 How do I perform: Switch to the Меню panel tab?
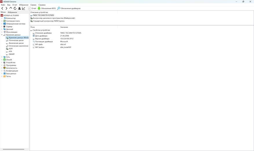point(3,12)
